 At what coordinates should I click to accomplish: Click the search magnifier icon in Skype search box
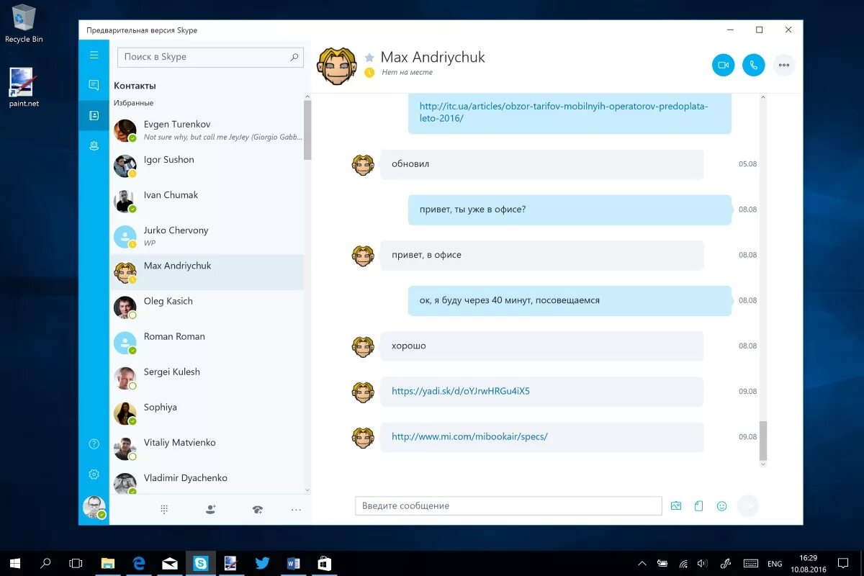pos(294,57)
